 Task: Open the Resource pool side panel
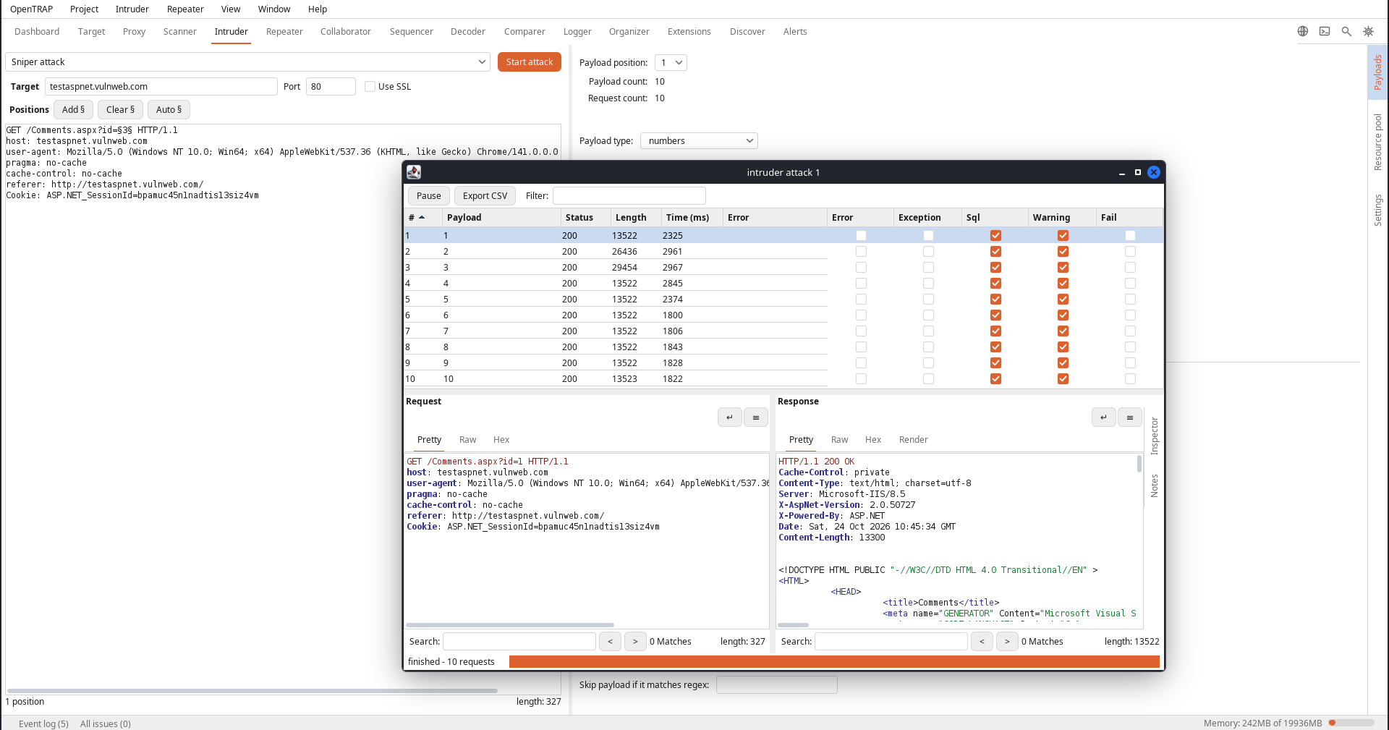[1377, 142]
